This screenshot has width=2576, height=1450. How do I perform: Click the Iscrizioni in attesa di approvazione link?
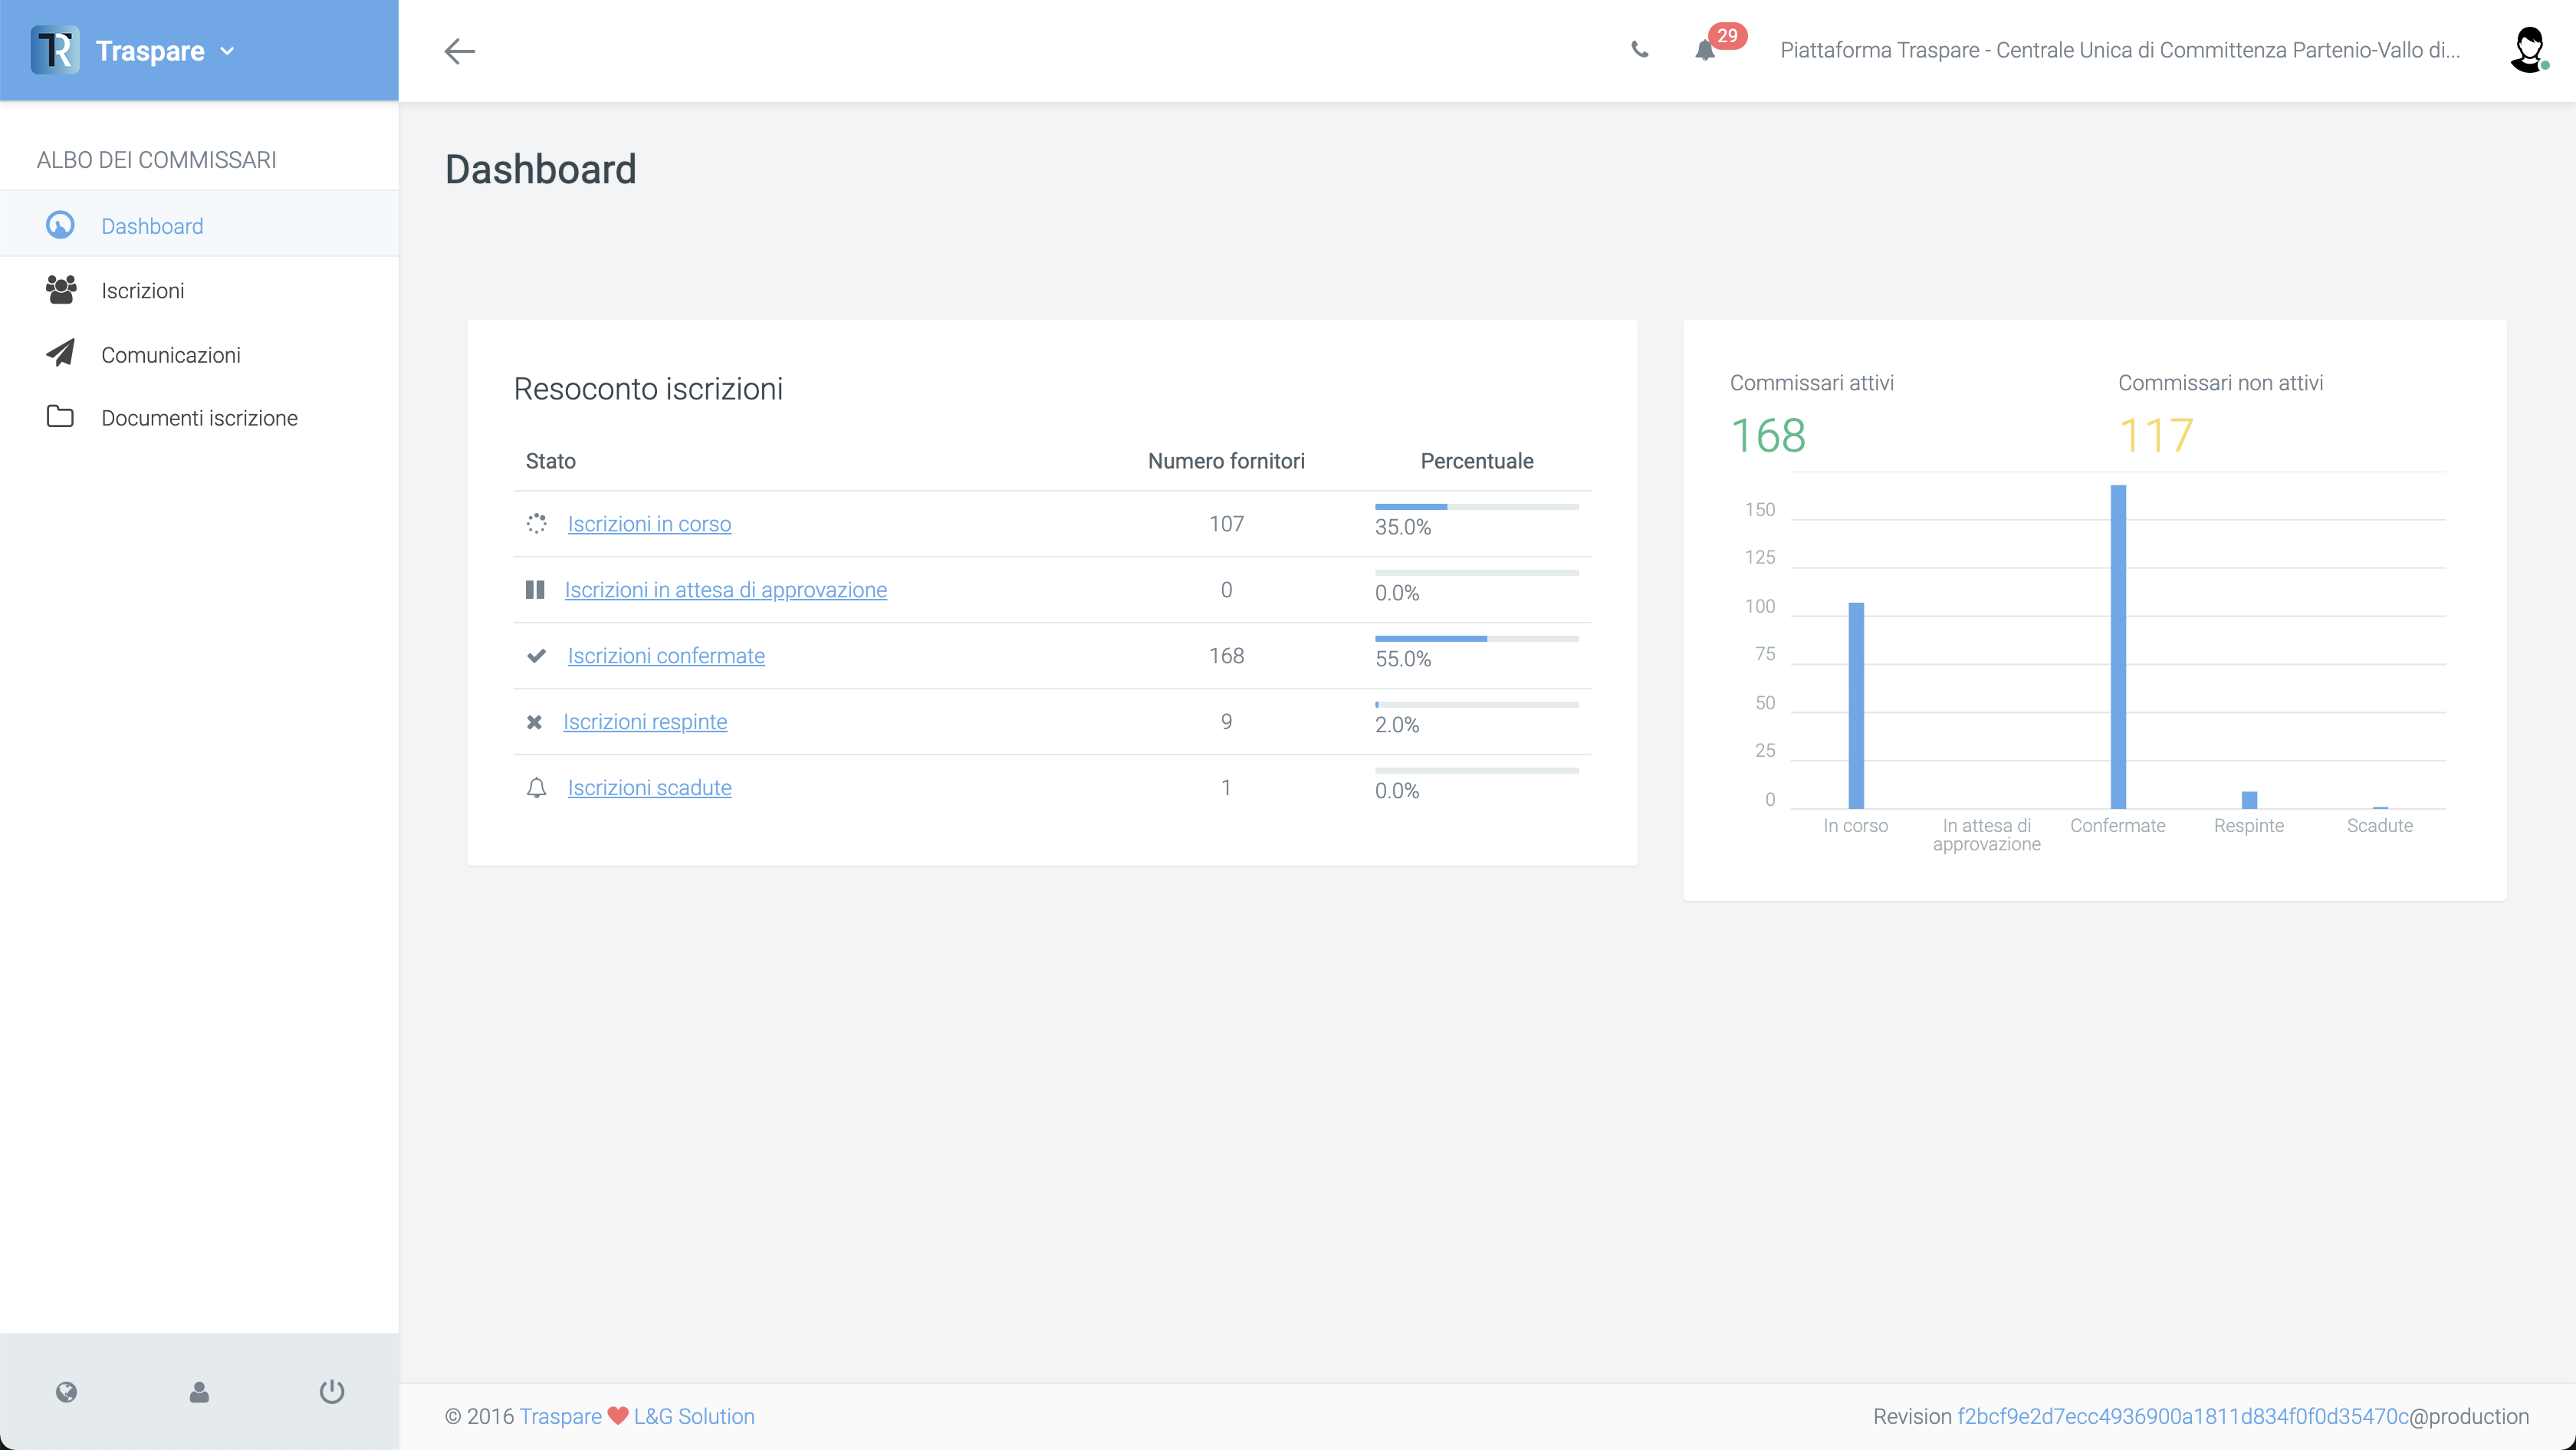coord(725,590)
